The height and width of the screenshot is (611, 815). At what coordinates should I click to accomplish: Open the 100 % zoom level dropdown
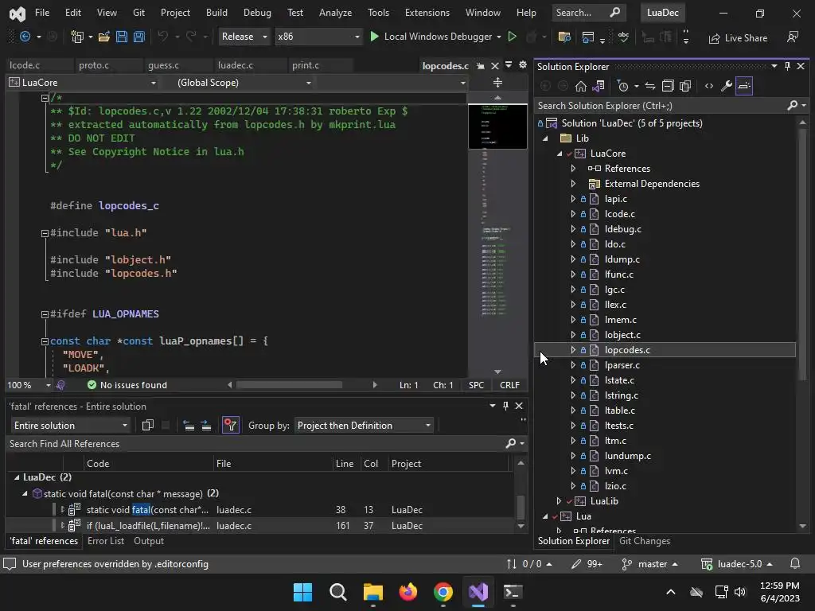click(x=29, y=385)
